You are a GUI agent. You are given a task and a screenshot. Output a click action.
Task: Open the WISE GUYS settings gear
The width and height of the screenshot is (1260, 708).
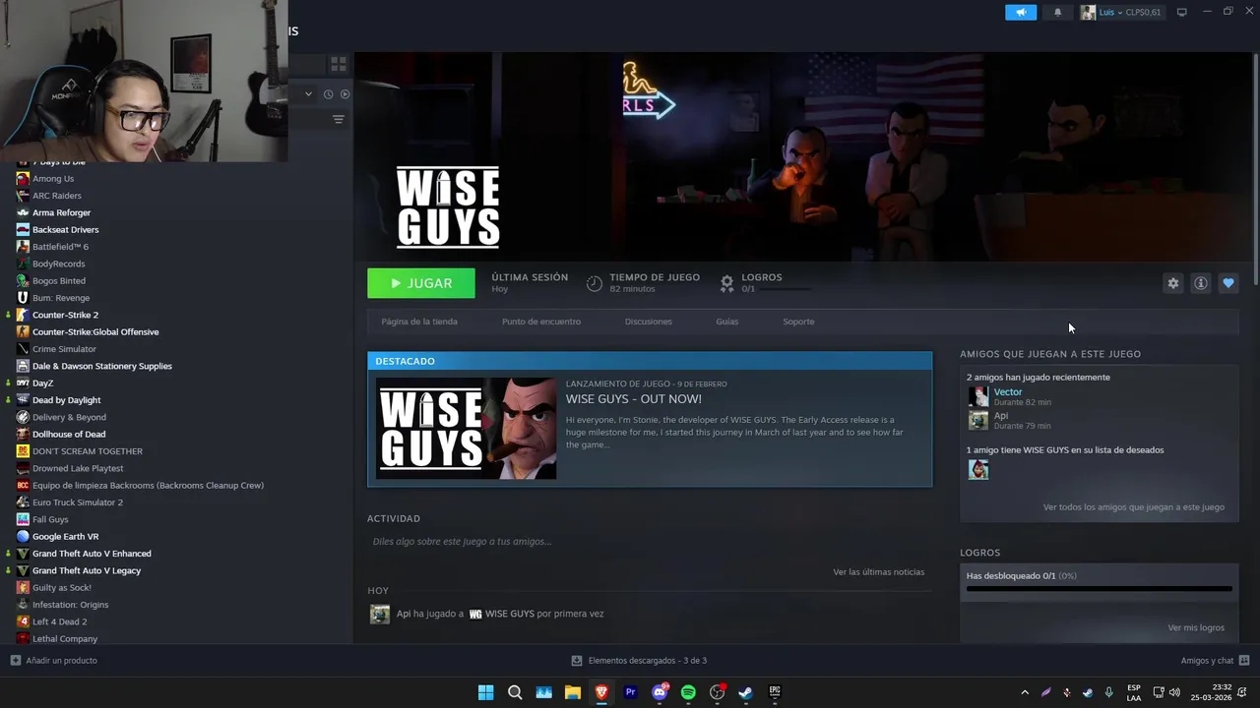coord(1173,283)
